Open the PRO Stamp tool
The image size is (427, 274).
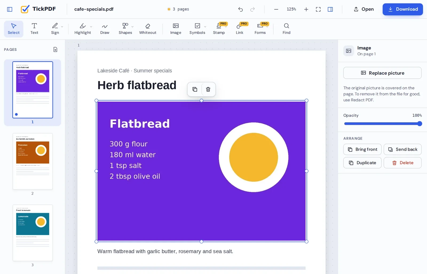[x=219, y=29]
